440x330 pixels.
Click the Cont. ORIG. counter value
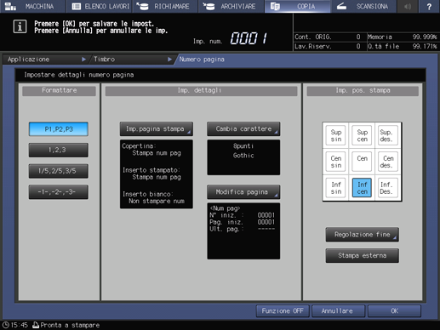(x=358, y=37)
